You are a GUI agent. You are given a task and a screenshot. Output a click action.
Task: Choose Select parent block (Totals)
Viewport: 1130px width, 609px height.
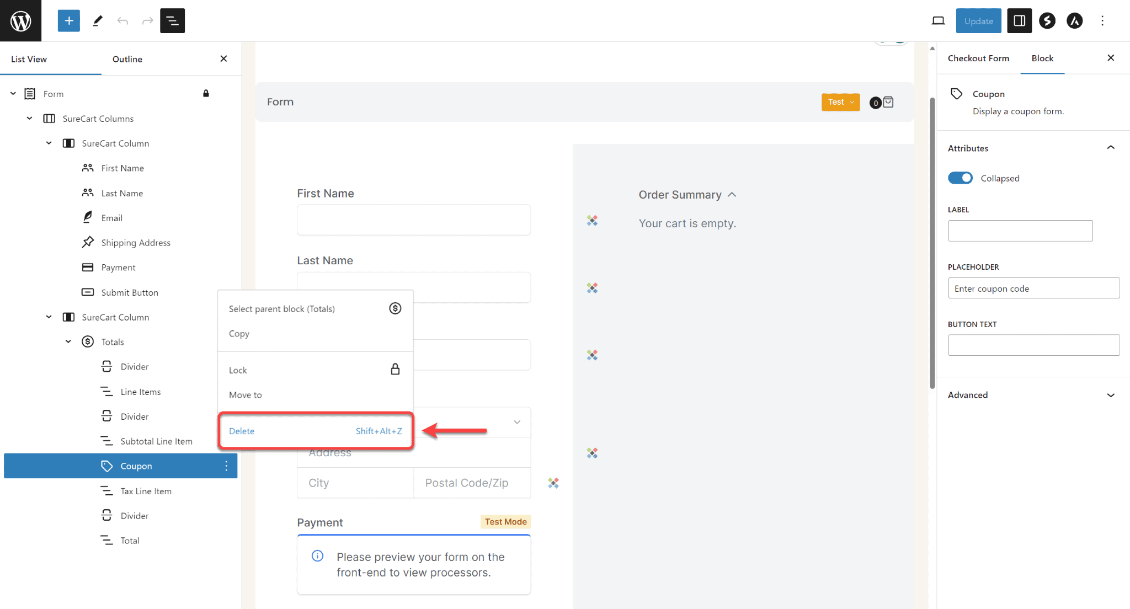[316, 308]
